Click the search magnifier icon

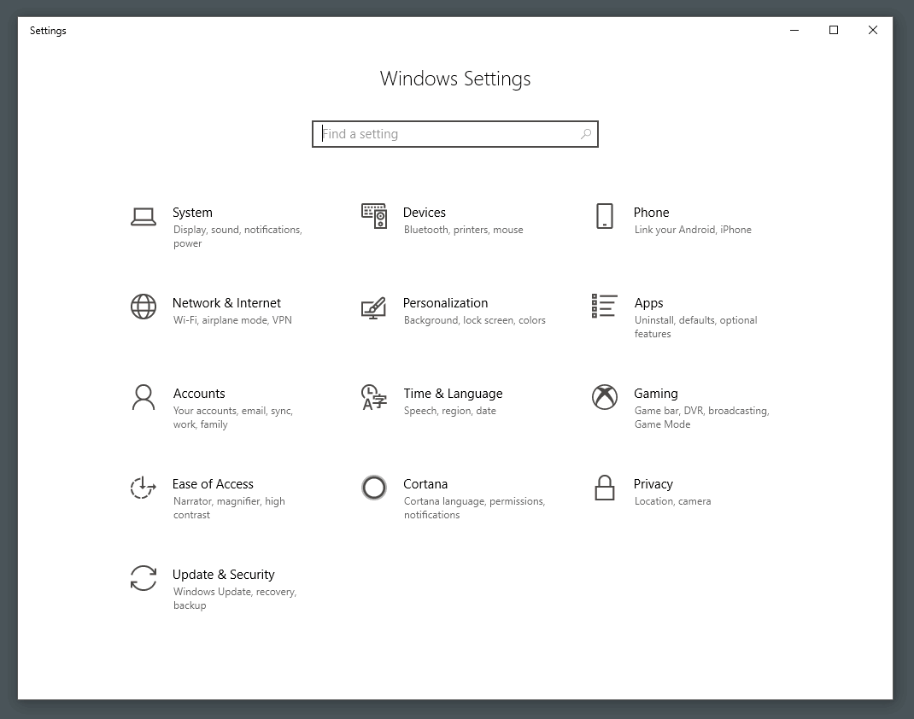[586, 134]
